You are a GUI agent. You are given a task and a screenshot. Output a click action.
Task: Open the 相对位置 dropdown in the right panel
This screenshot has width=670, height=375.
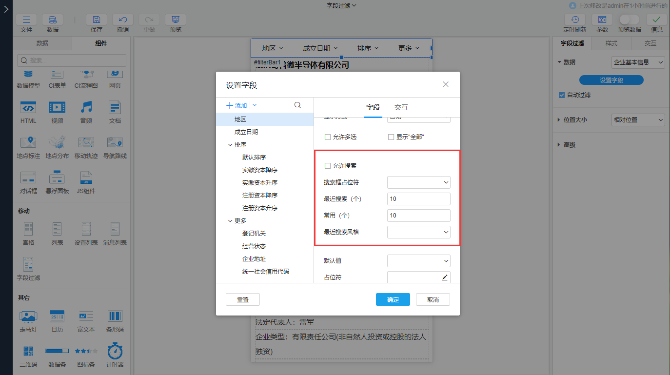638,119
